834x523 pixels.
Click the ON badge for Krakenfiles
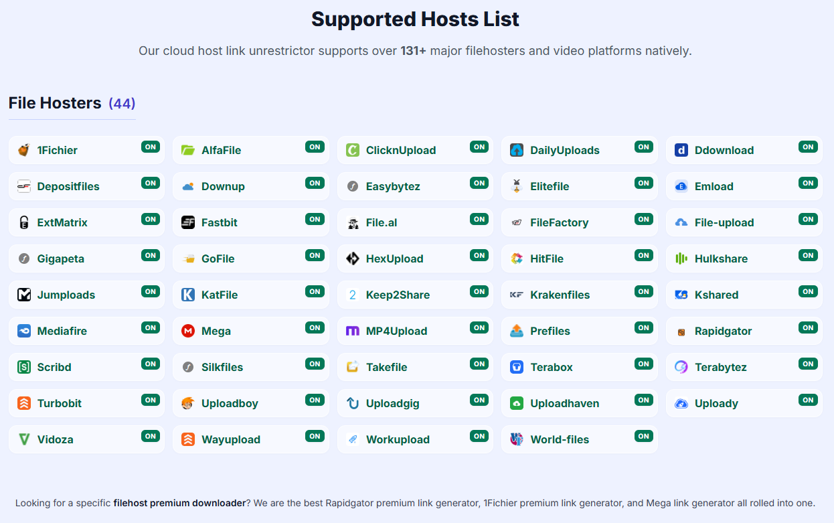[643, 291]
